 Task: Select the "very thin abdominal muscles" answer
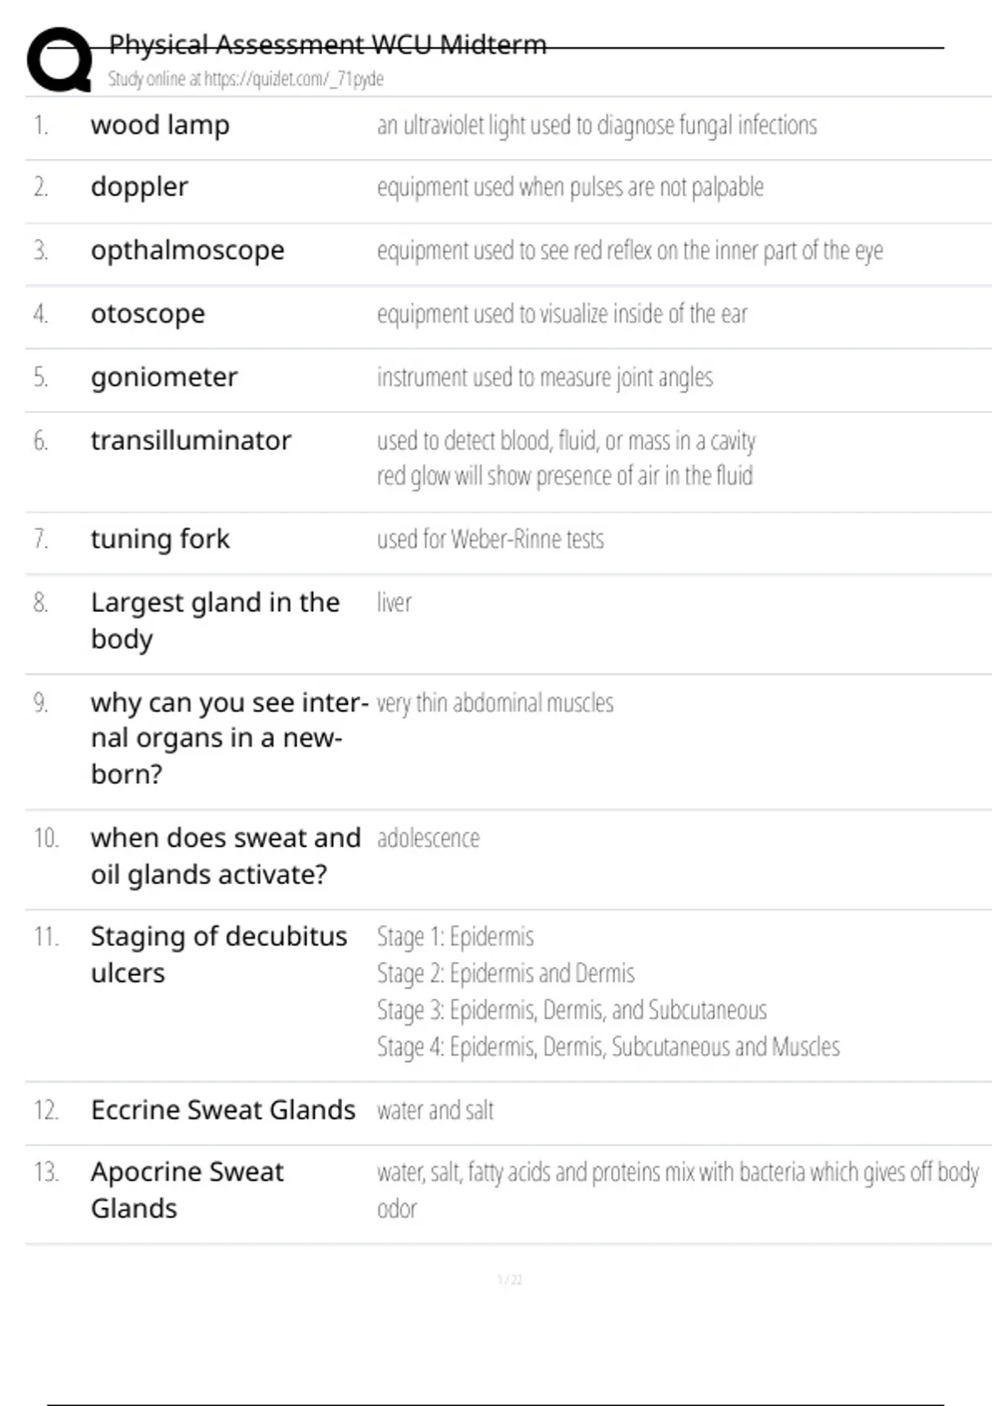coord(495,703)
